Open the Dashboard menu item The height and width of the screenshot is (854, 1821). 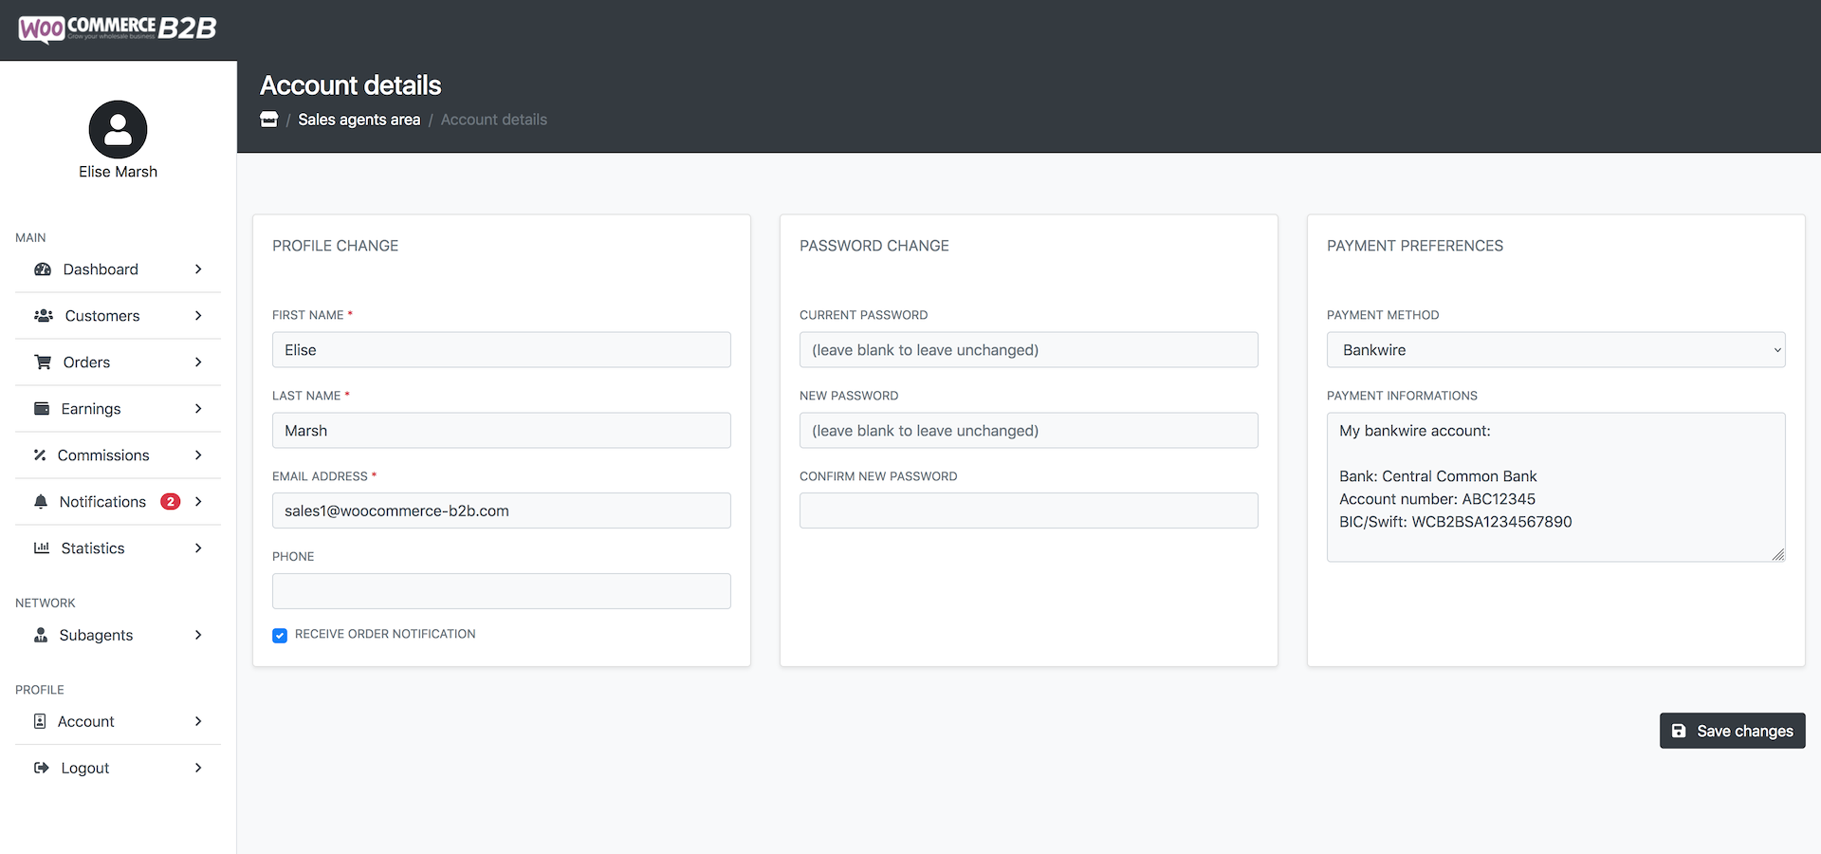tap(119, 269)
